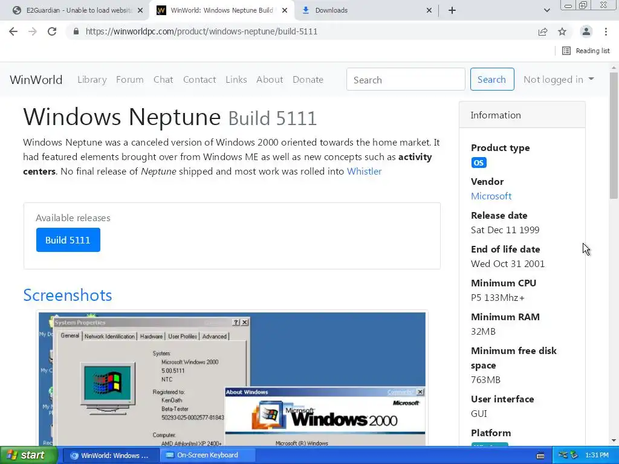
Task: Click the browser forward arrow
Action: pyautogui.click(x=33, y=31)
